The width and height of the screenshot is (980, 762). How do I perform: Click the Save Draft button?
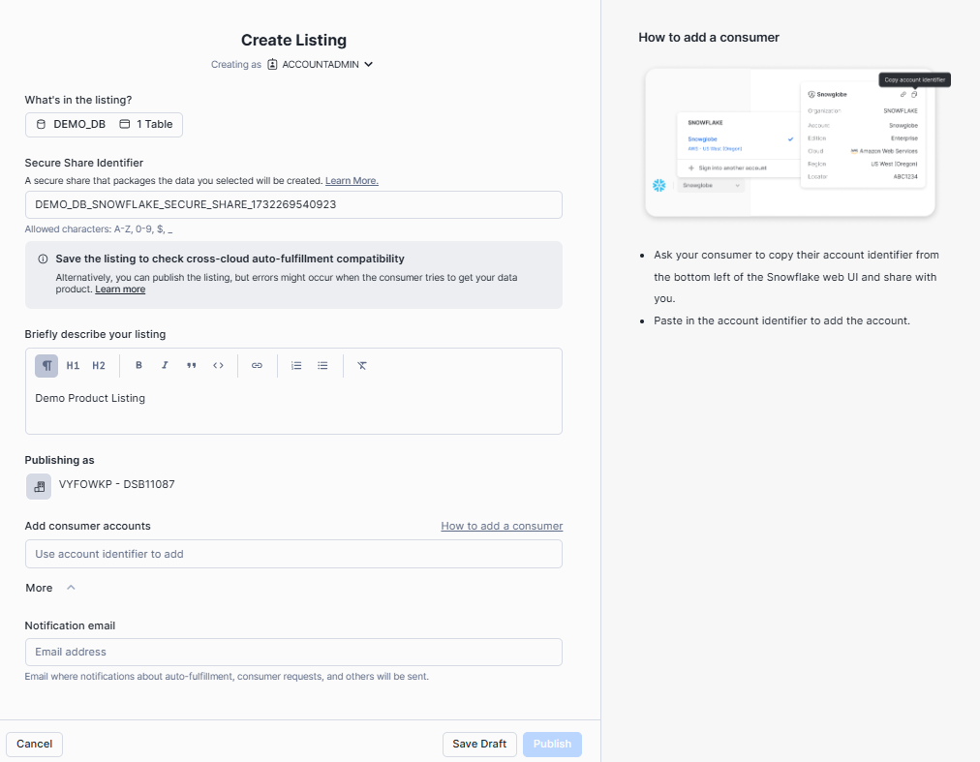click(x=479, y=744)
